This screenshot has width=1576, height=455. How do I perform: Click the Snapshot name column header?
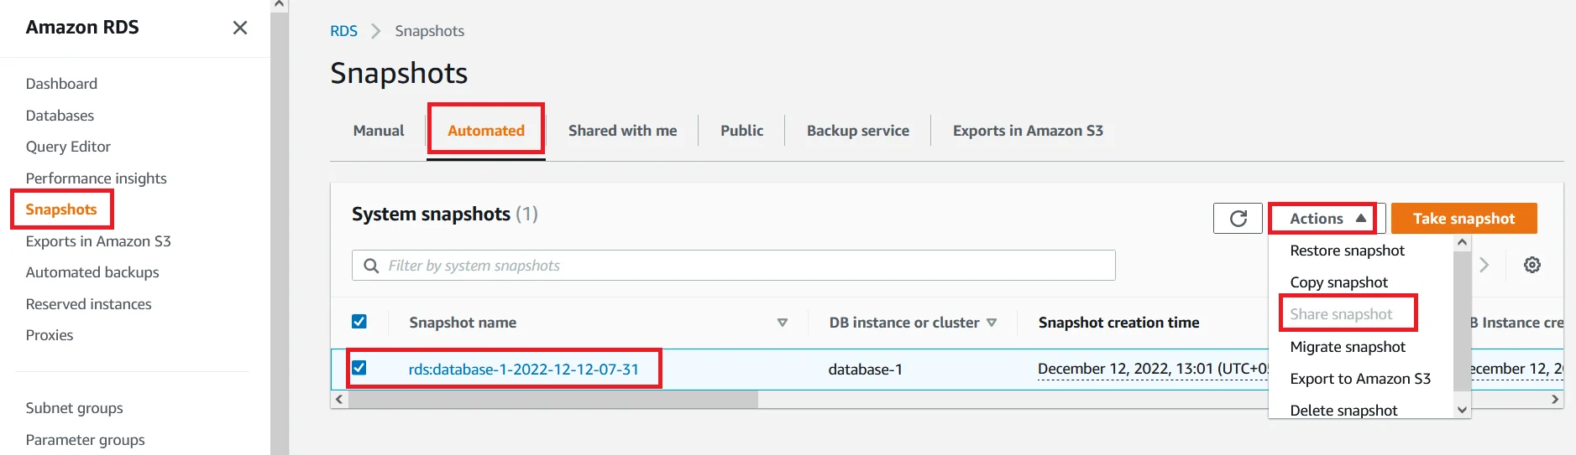(x=463, y=323)
